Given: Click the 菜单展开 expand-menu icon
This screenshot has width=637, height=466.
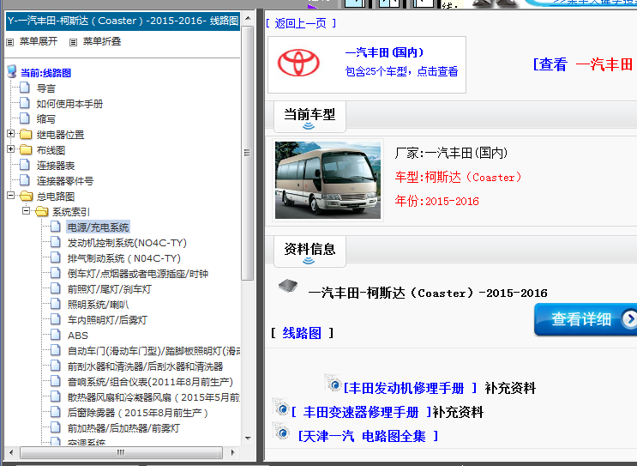Looking at the screenshot, I should coord(10,42).
